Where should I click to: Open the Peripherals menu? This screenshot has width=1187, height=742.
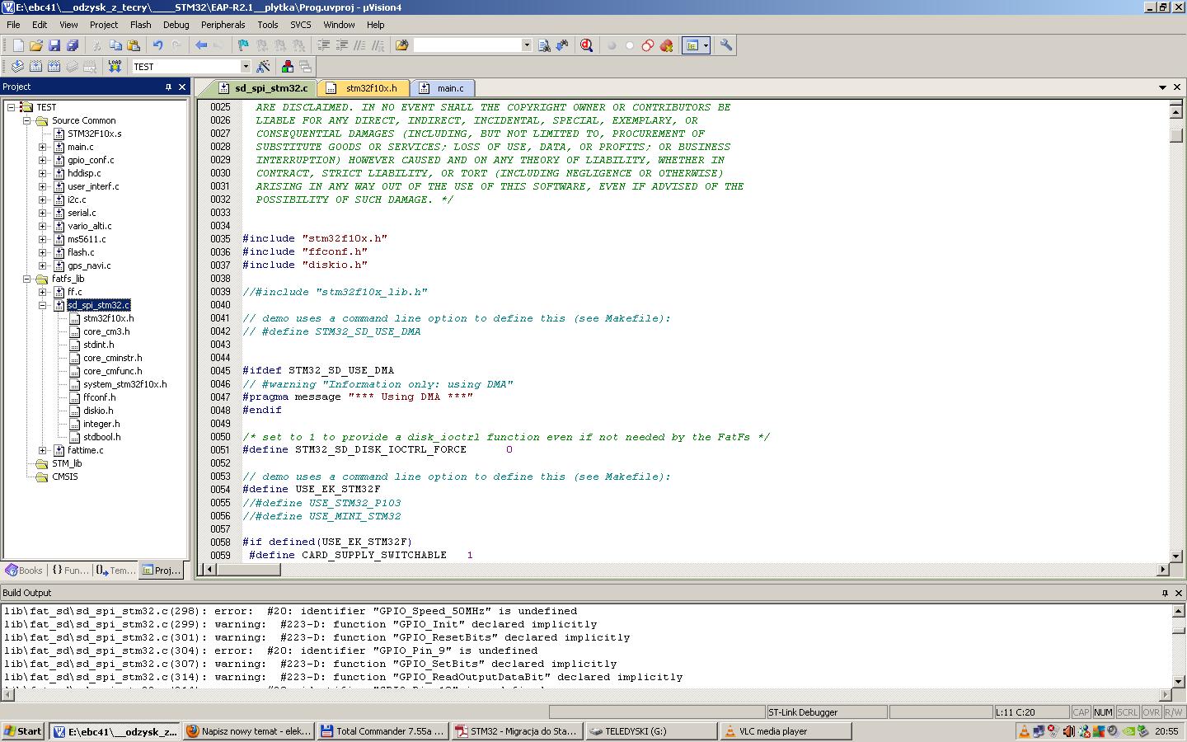coord(223,25)
